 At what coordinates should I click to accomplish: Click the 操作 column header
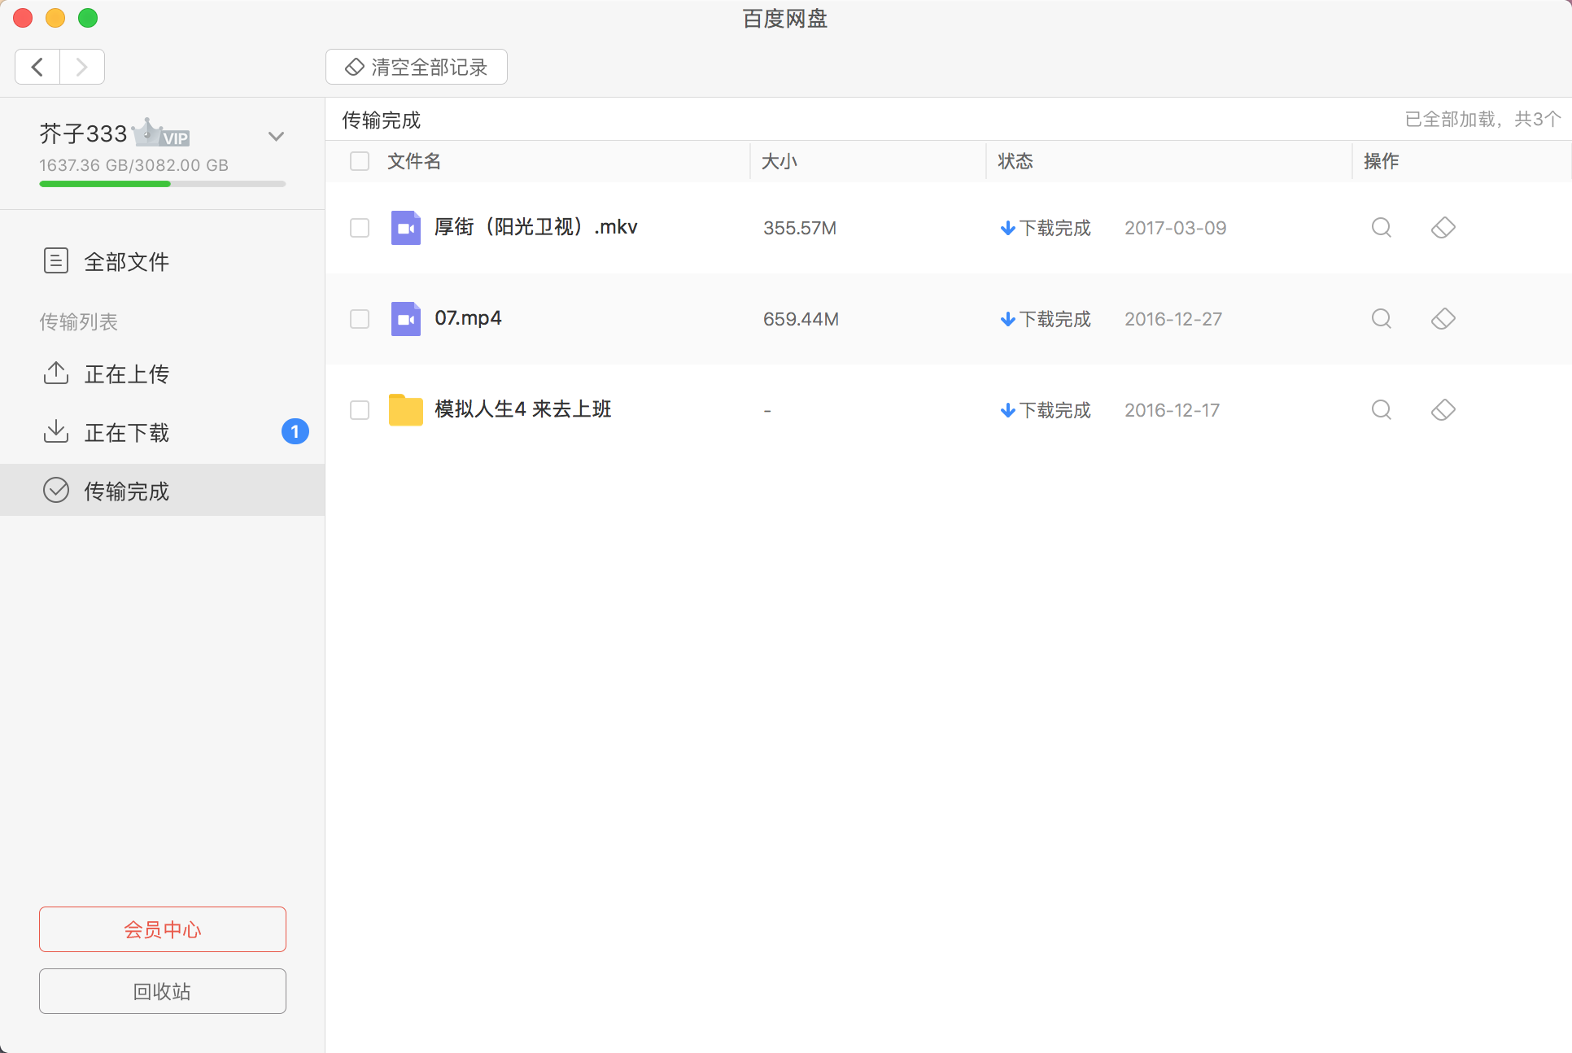tap(1382, 161)
